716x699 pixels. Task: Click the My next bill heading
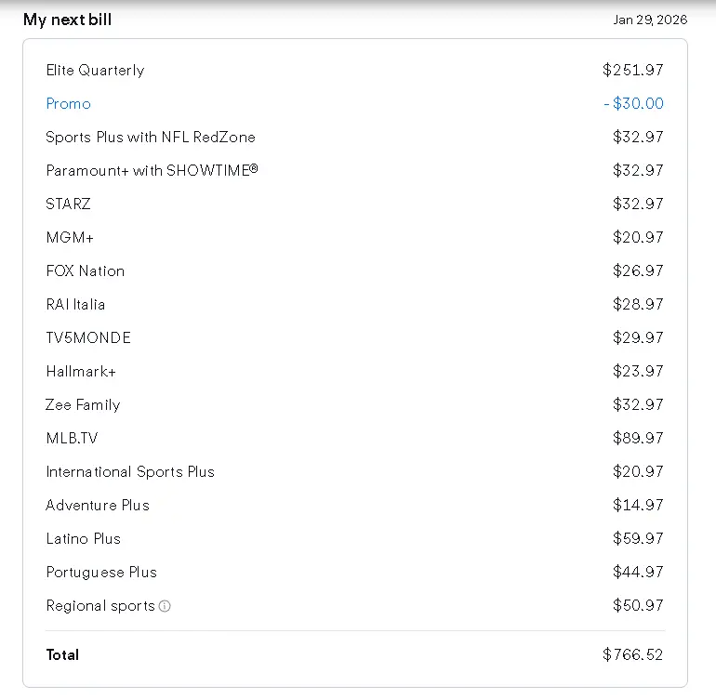[68, 20]
